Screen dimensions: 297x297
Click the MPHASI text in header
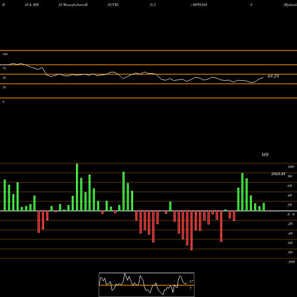tap(200, 5)
